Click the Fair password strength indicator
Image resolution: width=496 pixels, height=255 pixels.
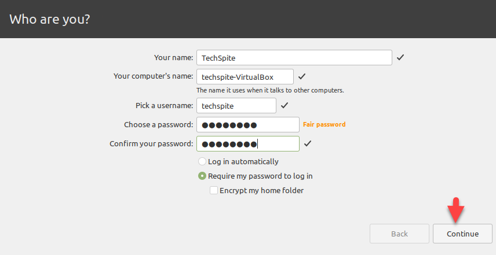pyautogui.click(x=324, y=124)
